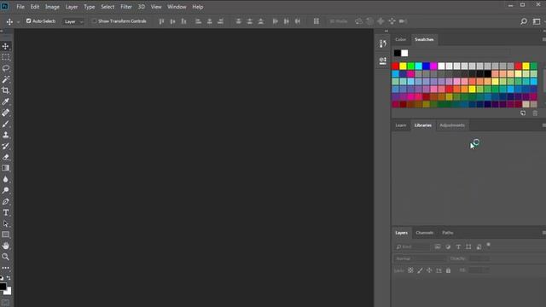Toggle the Auto-Select checkbox
This screenshot has height=307, width=546.
pos(28,20)
